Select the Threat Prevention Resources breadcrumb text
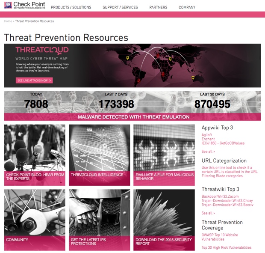 coord(35,21)
